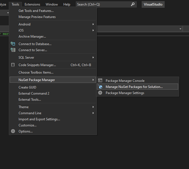Open Options from Tools menu
This screenshot has height=169, width=189.
(53, 131)
